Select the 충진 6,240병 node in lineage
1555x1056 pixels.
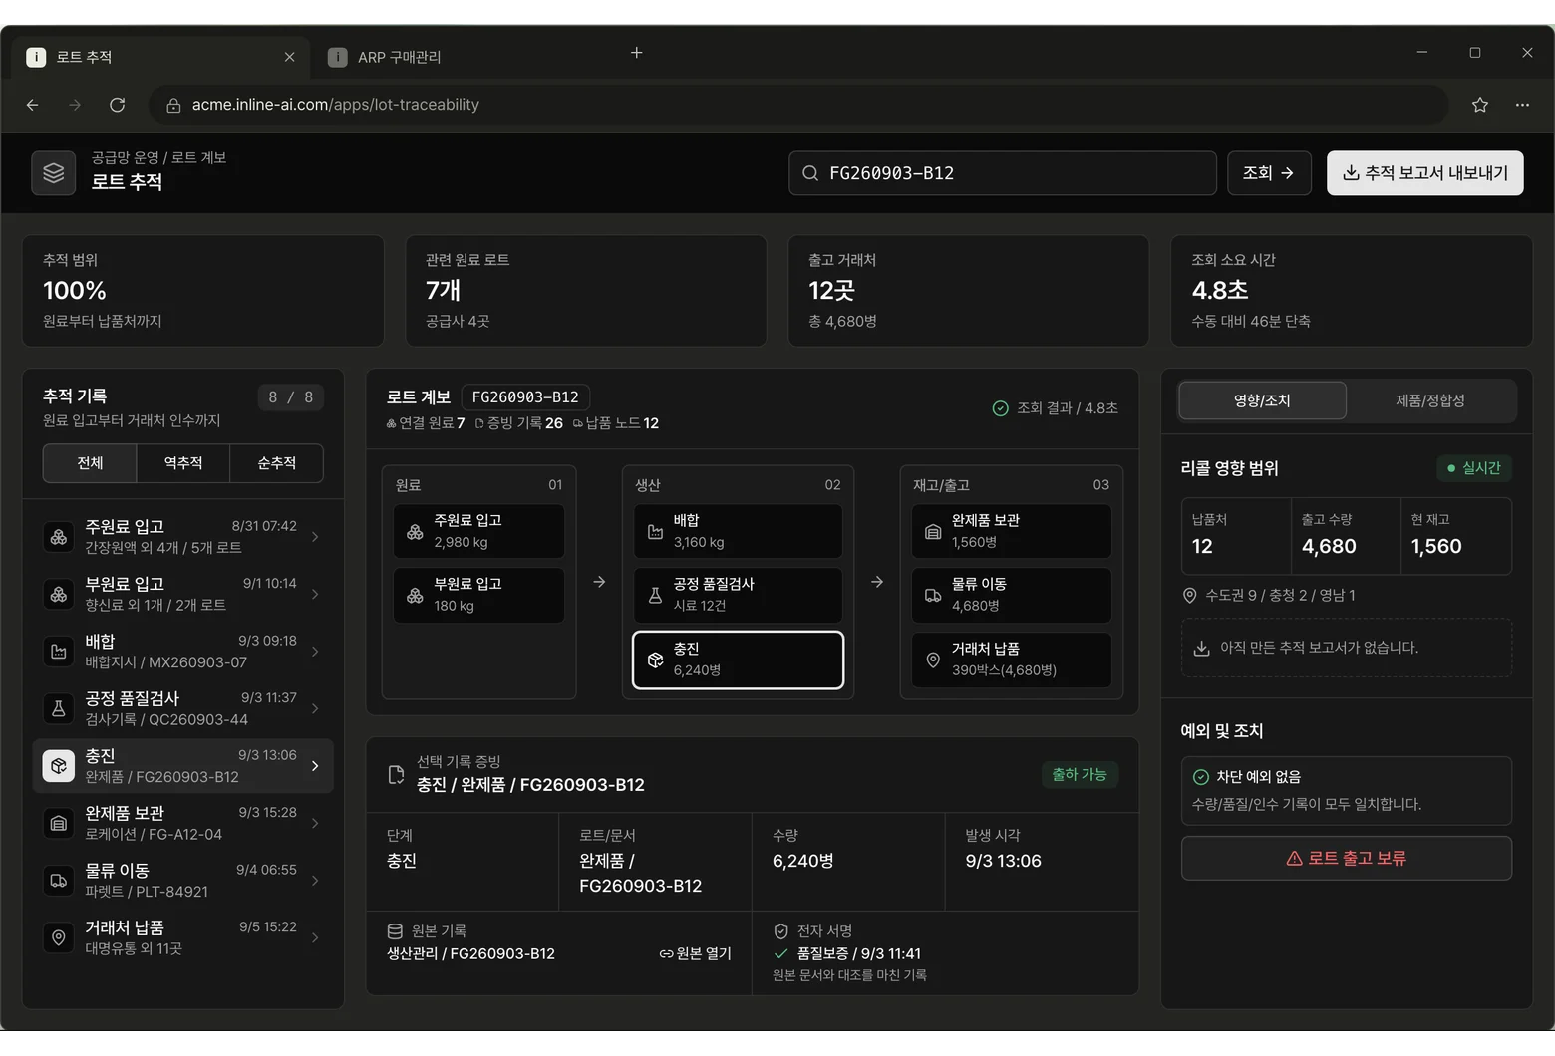[738, 660]
